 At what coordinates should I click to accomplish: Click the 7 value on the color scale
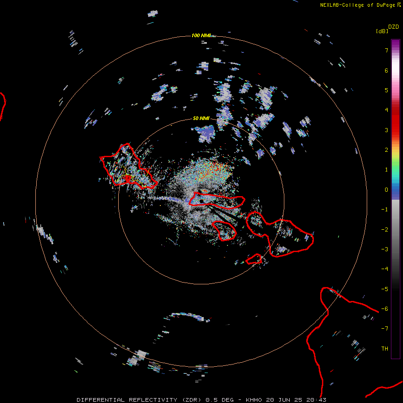(386, 50)
